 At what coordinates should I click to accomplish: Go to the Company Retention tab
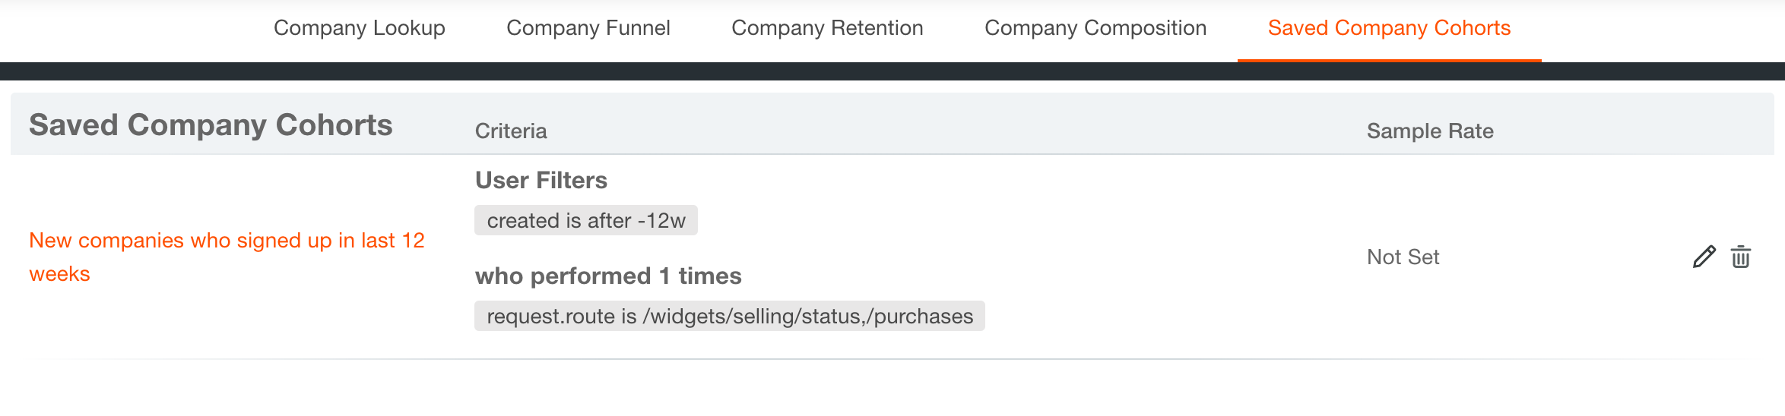[827, 28]
